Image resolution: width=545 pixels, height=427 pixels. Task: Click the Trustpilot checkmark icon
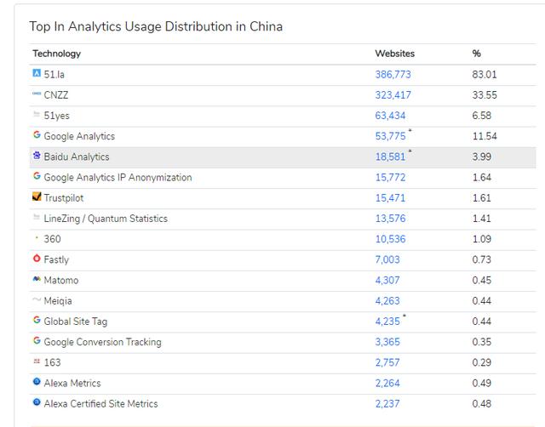[x=37, y=196]
